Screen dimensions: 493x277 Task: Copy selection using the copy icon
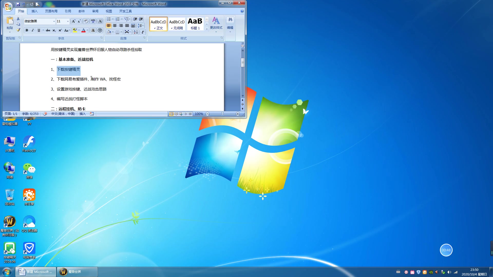tap(18, 24)
